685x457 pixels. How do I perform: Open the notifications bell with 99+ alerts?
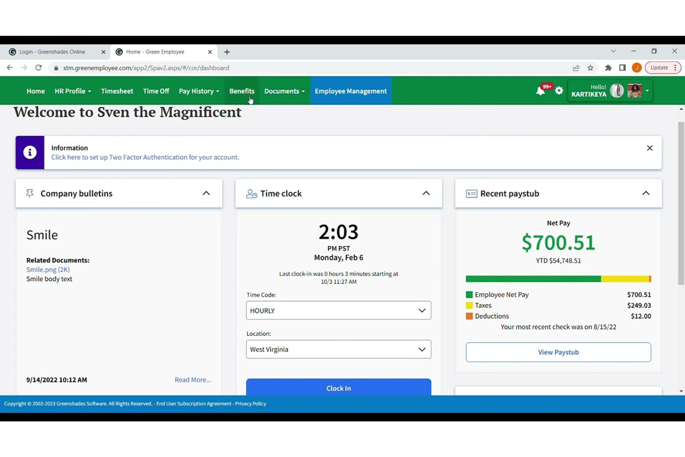(x=541, y=91)
